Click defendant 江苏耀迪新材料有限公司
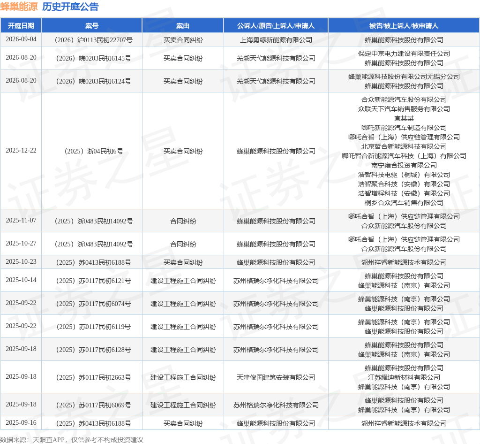Viewport: 480px width, 444px height. [404, 377]
